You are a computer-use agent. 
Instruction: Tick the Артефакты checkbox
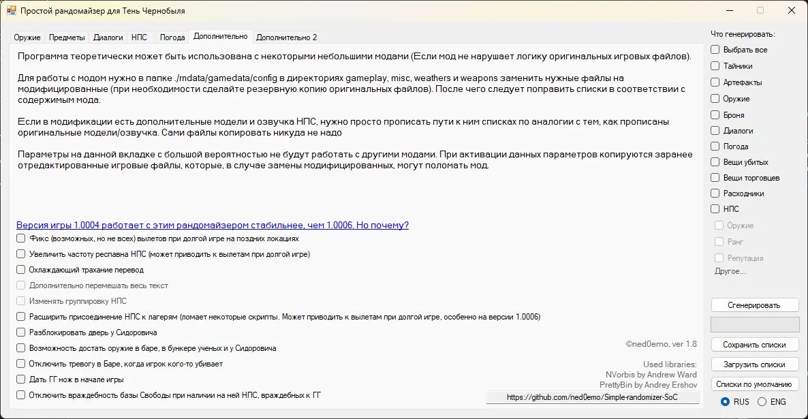(x=715, y=82)
